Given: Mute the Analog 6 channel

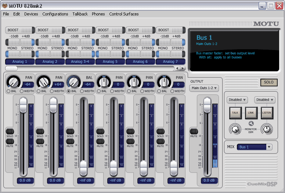Looking at the screenshot, I should point(130,141).
